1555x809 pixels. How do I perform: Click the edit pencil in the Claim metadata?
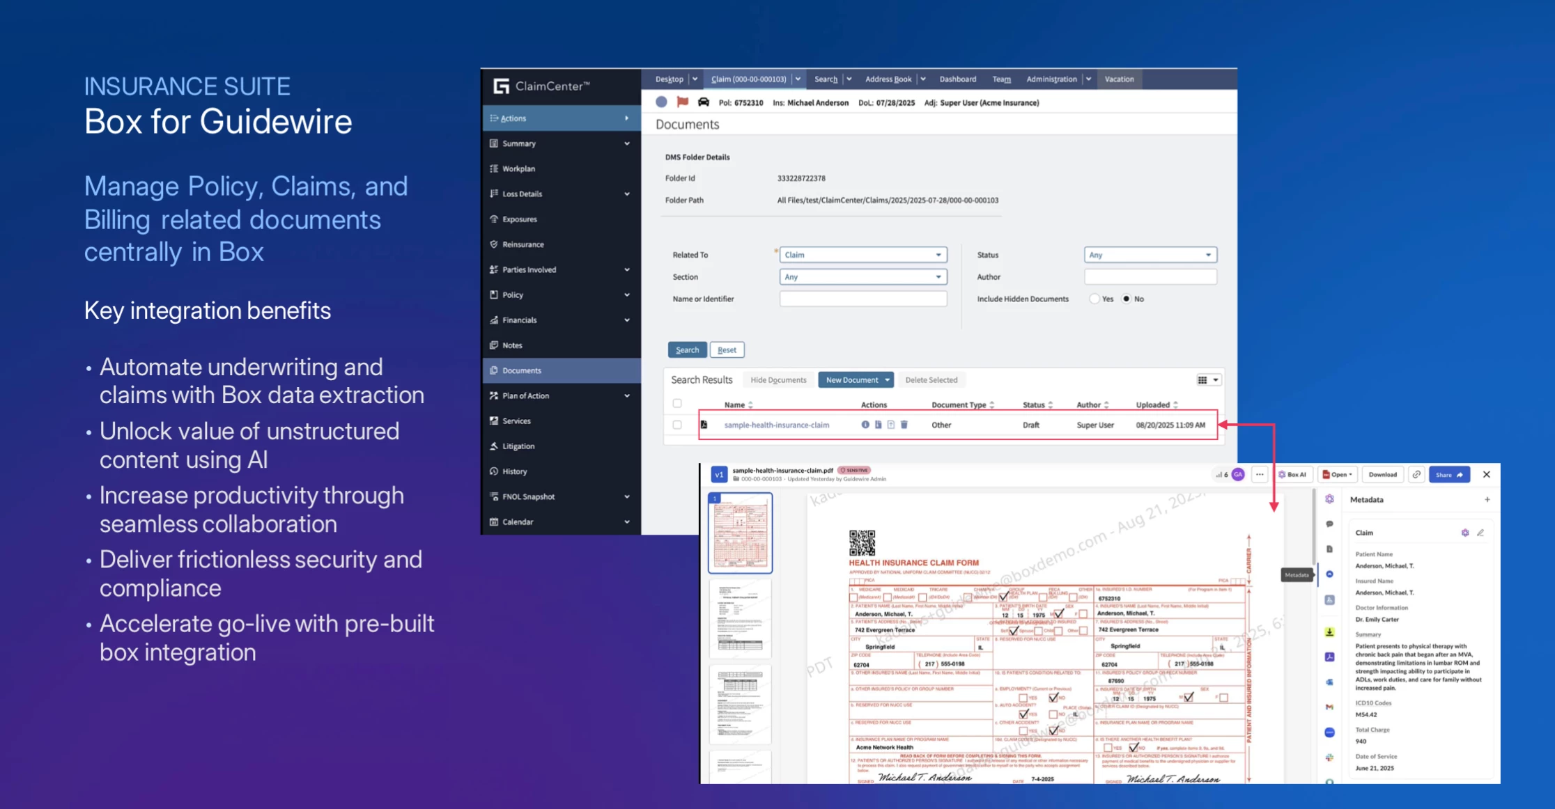tap(1480, 533)
